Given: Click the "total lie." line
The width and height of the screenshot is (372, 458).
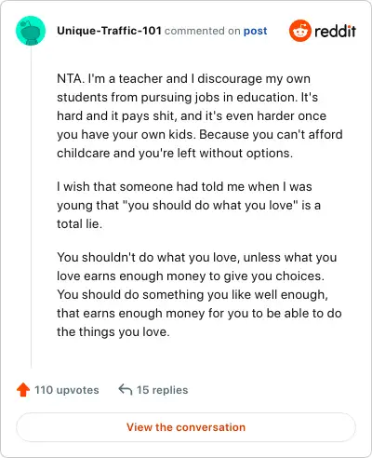Looking at the screenshot, I should pyautogui.click(x=79, y=224).
